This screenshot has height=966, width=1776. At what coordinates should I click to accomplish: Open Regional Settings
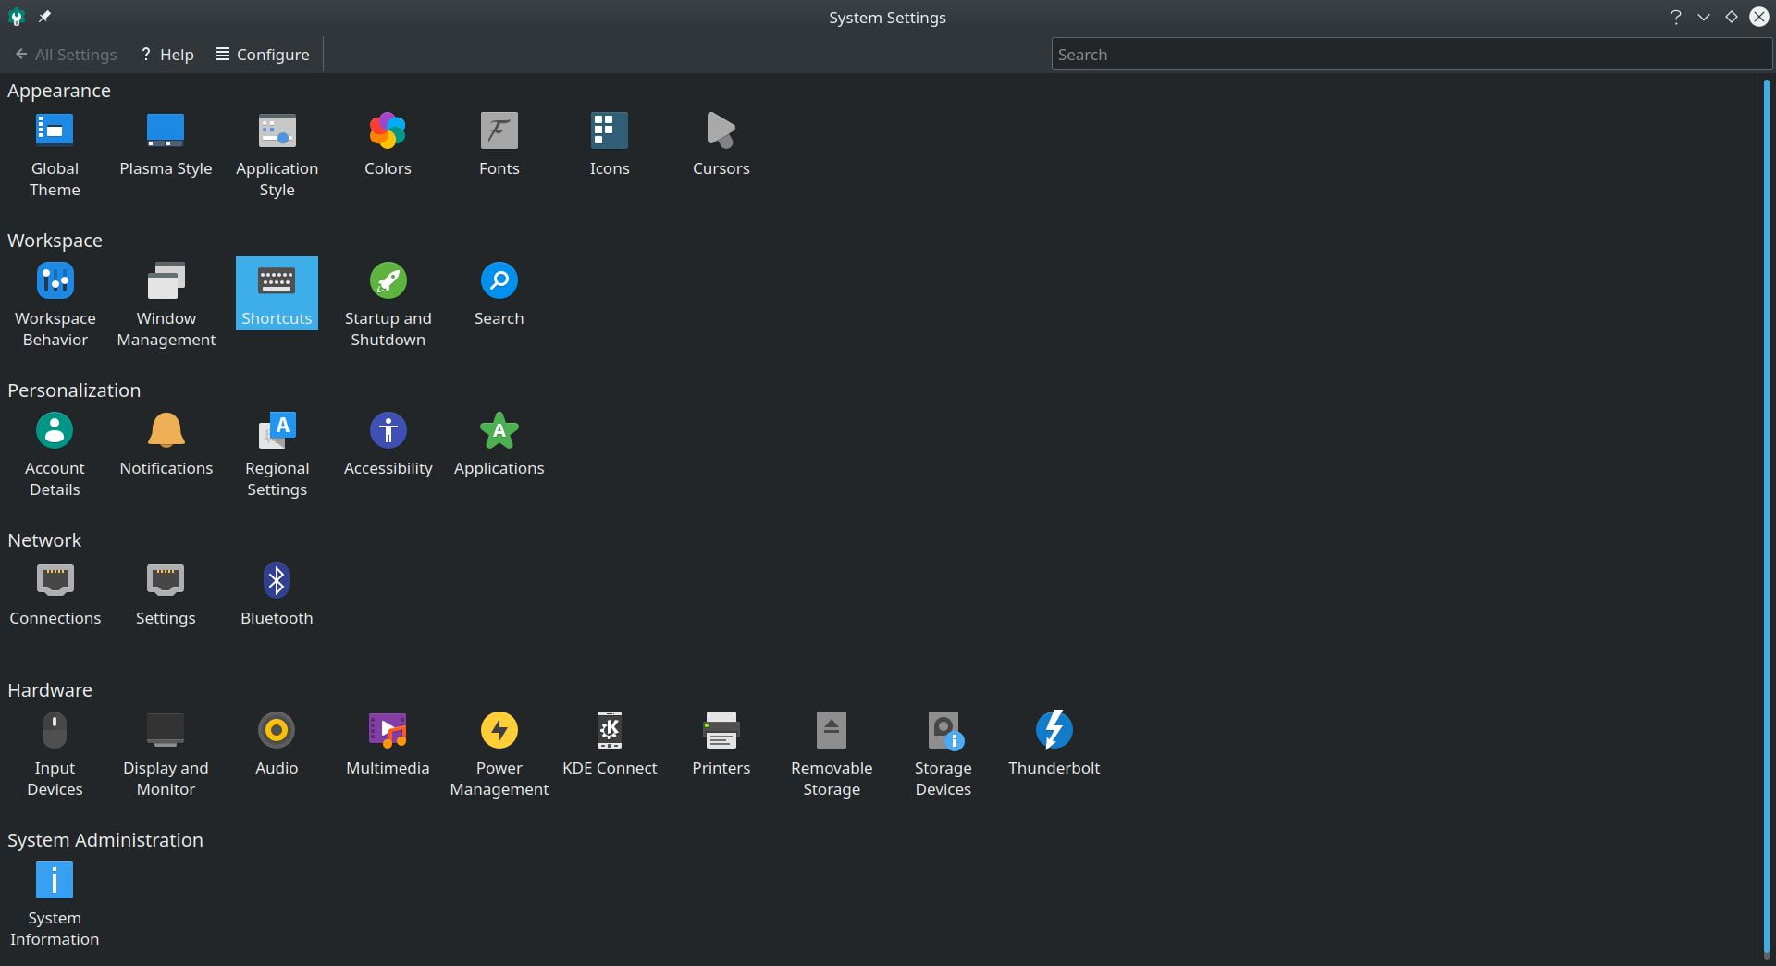[x=277, y=453]
